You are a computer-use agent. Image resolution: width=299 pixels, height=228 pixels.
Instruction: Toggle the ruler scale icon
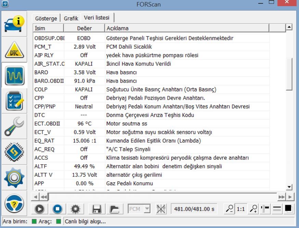coord(265,209)
